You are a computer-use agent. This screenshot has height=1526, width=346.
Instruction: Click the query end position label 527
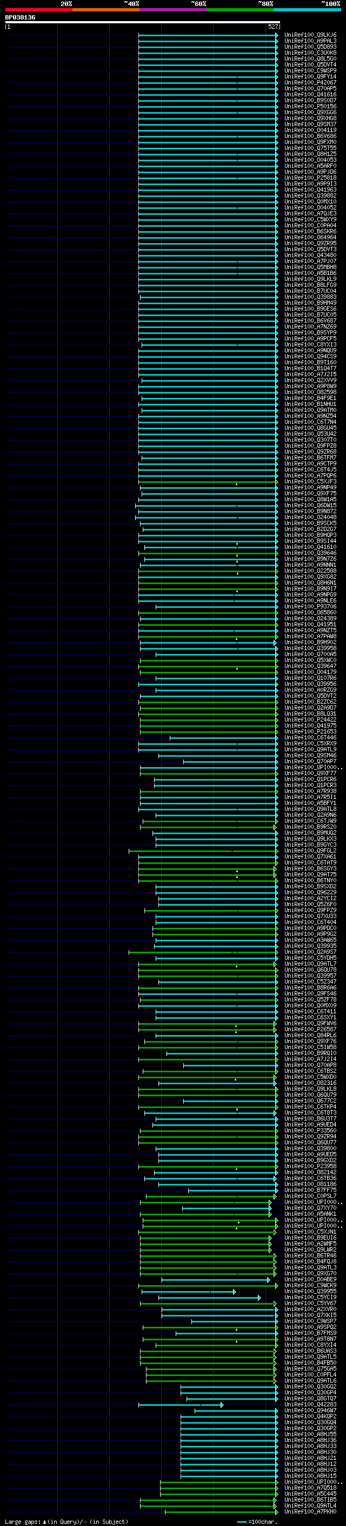click(x=272, y=27)
